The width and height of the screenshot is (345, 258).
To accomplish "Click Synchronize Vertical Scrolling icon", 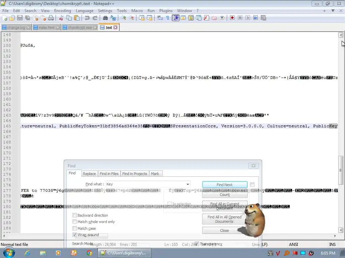I will point(142,18).
